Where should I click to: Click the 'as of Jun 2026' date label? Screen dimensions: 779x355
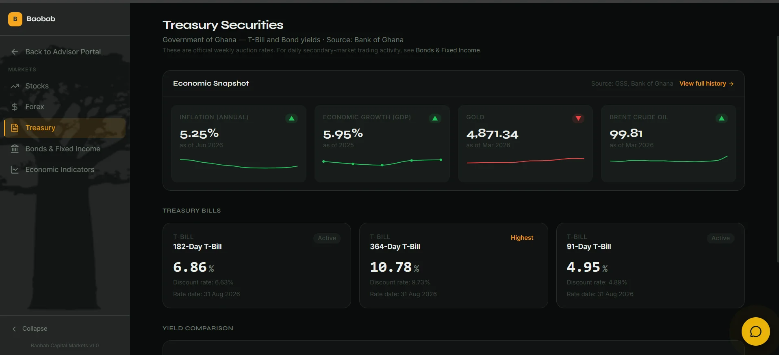click(x=201, y=145)
